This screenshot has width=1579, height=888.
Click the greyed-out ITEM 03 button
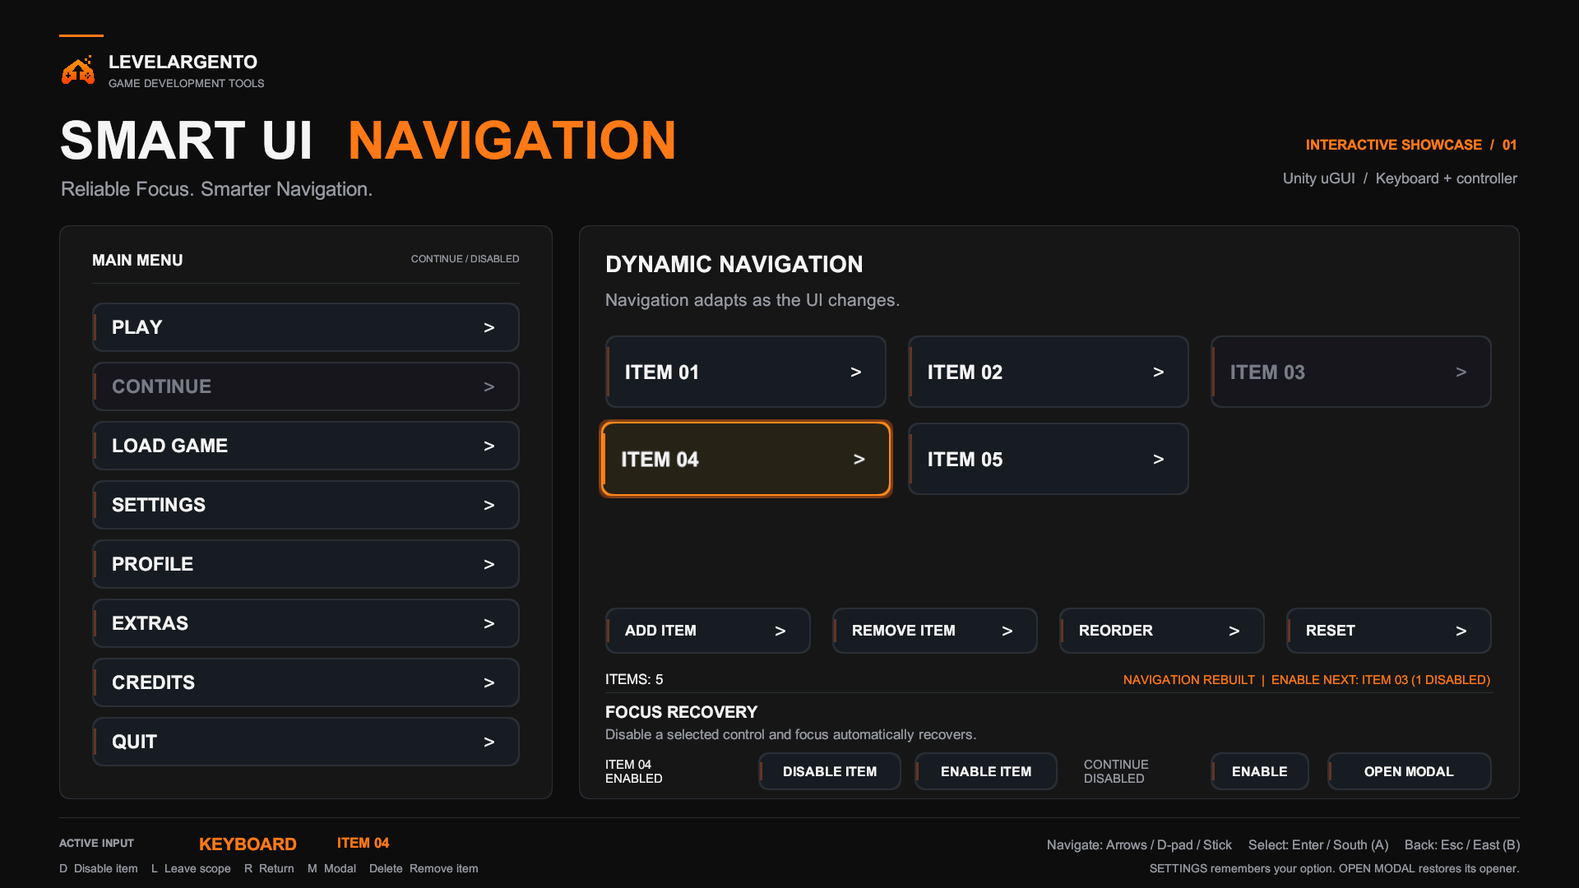1351,372
